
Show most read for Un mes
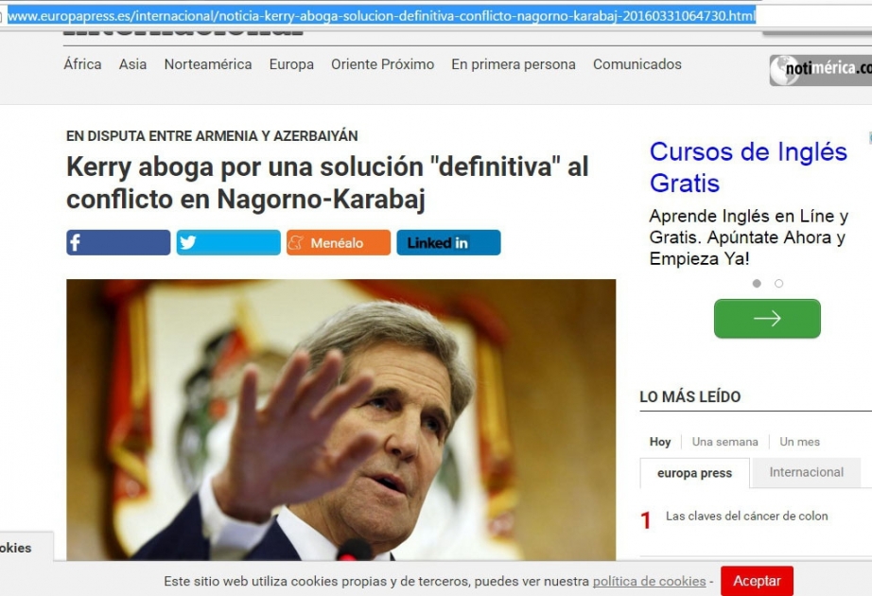[x=800, y=442]
